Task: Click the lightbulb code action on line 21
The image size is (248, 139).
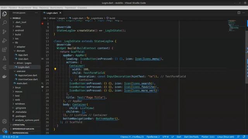Action: pyautogui.click(x=55, y=69)
